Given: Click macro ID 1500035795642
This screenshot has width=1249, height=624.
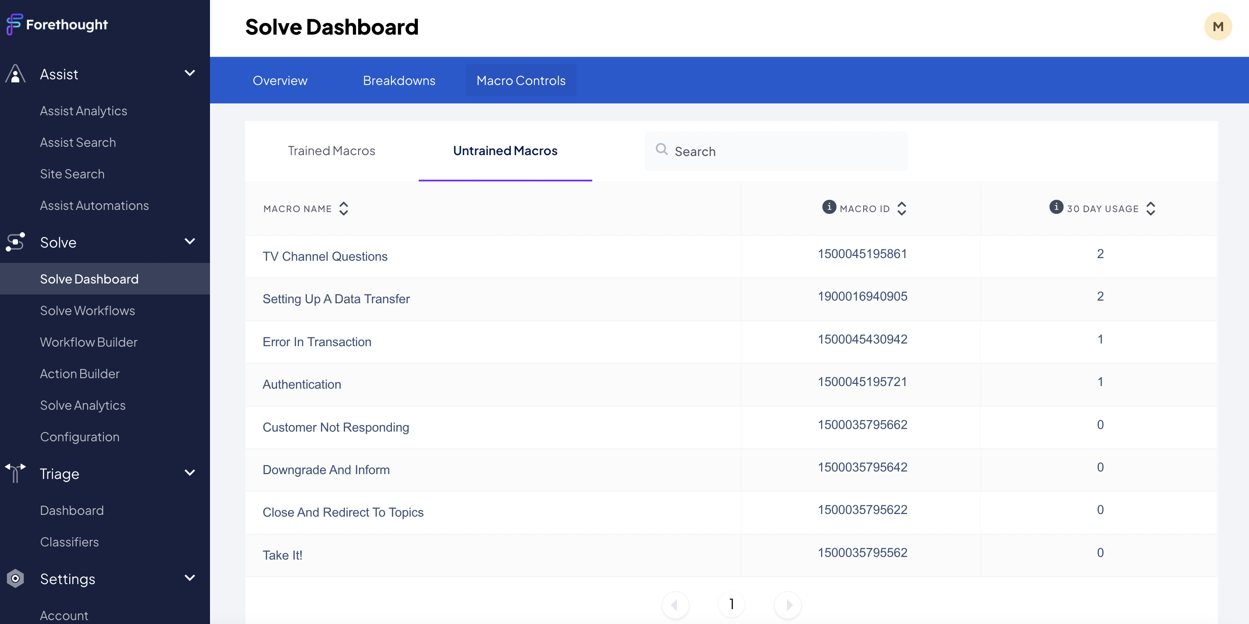Looking at the screenshot, I should [x=862, y=467].
